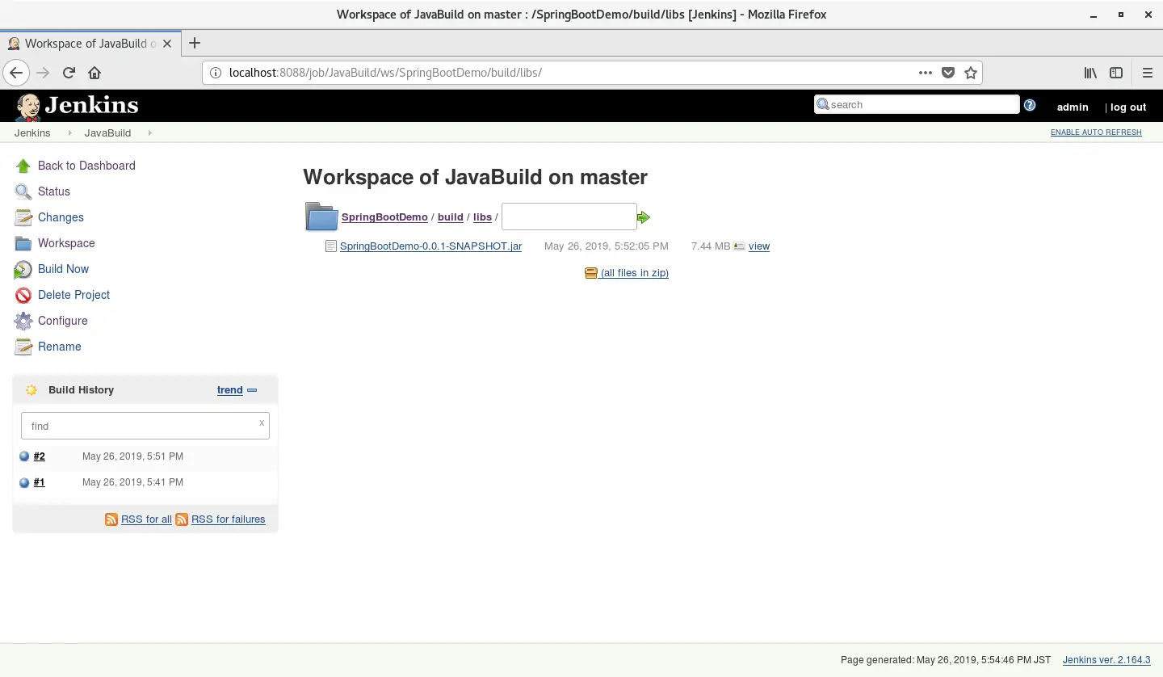This screenshot has height=677, width=1163.
Task: Click the view link for the jar
Action: [x=759, y=246]
